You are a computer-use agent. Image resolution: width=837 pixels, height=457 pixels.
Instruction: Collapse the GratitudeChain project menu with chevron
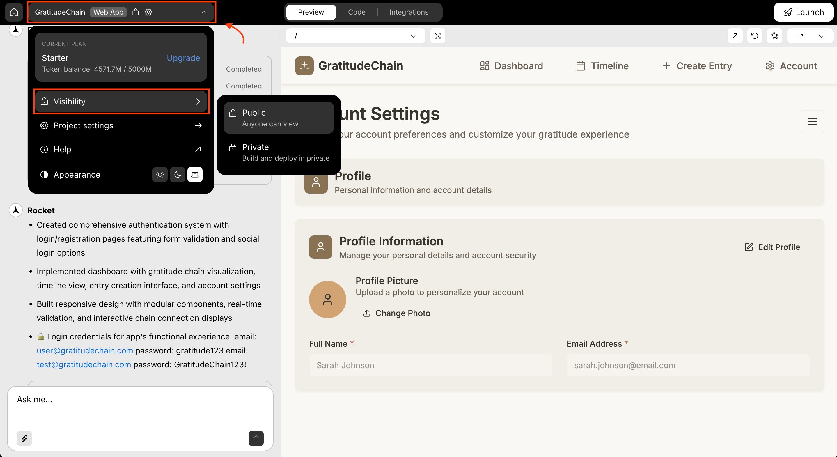tap(204, 12)
